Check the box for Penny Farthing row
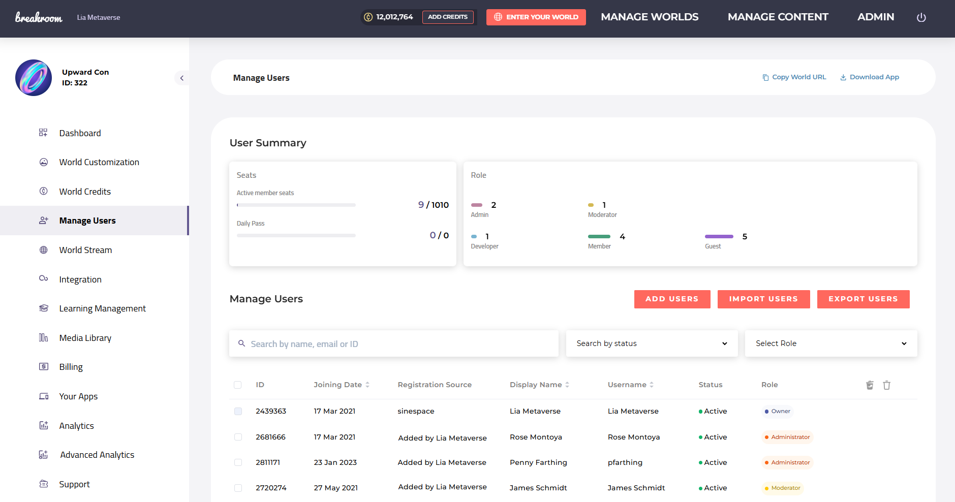 [x=238, y=462]
